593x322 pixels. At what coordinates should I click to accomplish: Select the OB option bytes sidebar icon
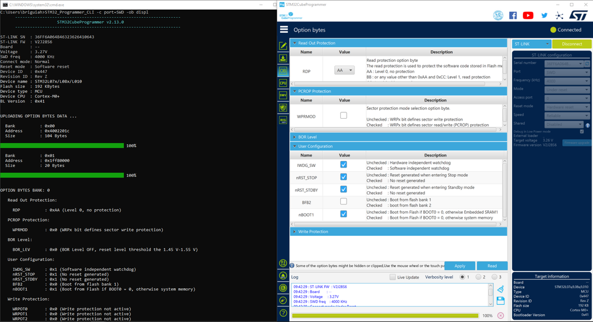[283, 71]
